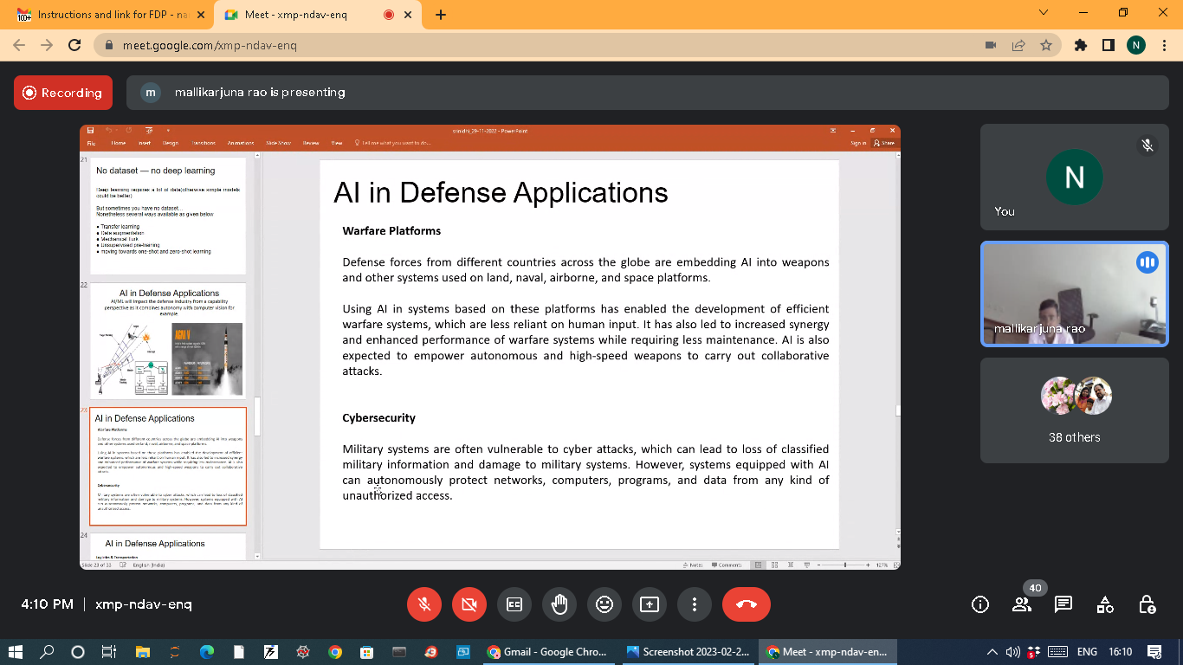Image resolution: width=1183 pixels, height=665 pixels.
Task: Select the You participant tile
Action: pos(1074,178)
